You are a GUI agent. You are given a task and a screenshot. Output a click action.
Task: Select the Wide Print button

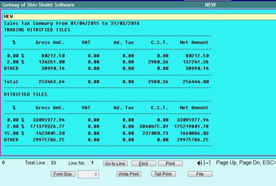click(x=129, y=174)
